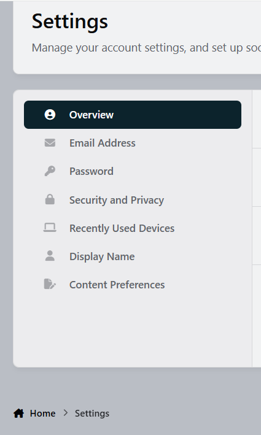Click the house icon in the breadcrumb

pos(19,413)
